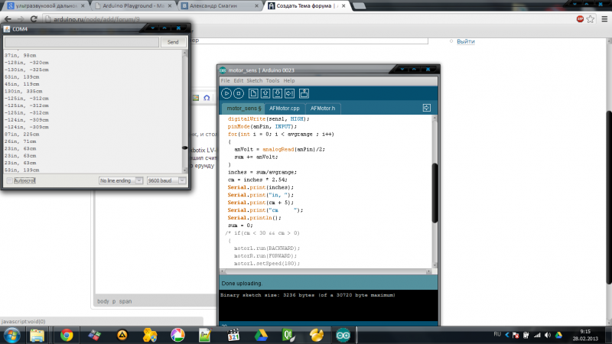Click the Verify (play) button in Arduino toolbar
Viewport: 612px width, 344px height.
[226, 93]
